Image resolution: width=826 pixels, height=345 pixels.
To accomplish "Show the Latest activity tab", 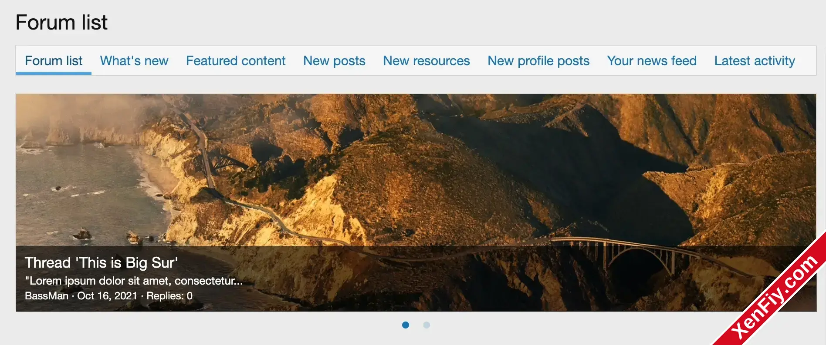I will (x=755, y=61).
